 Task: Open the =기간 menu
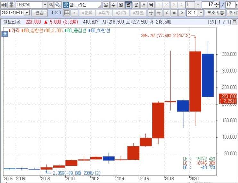tap(121, 13)
